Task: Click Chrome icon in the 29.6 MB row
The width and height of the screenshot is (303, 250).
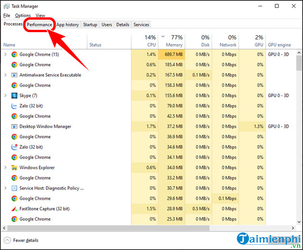Action: click(14, 199)
